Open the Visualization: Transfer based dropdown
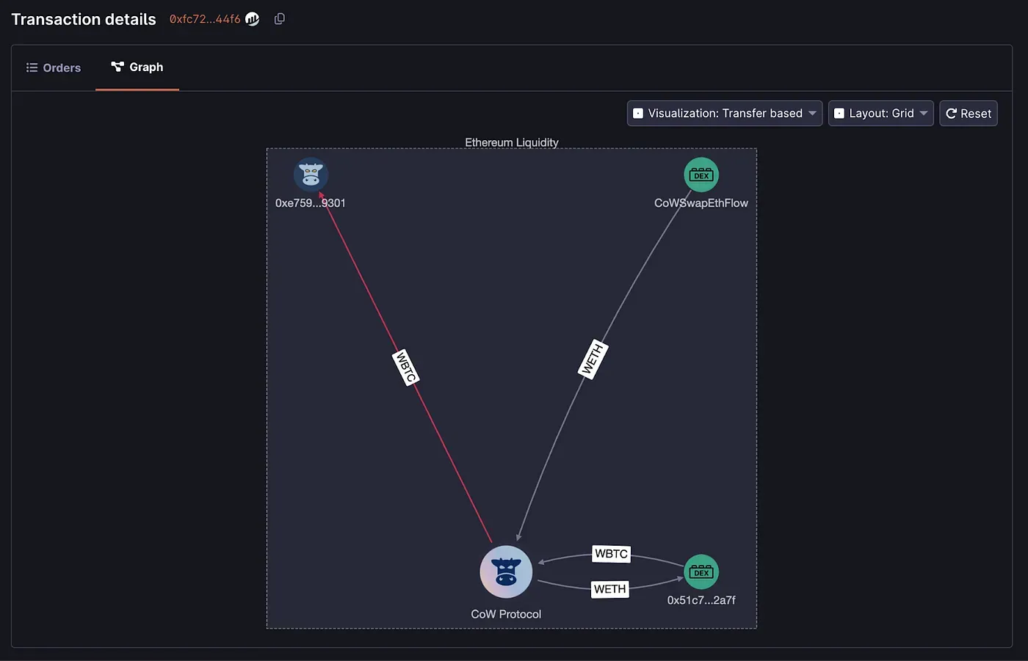Image resolution: width=1028 pixels, height=661 pixels. pyautogui.click(x=723, y=113)
